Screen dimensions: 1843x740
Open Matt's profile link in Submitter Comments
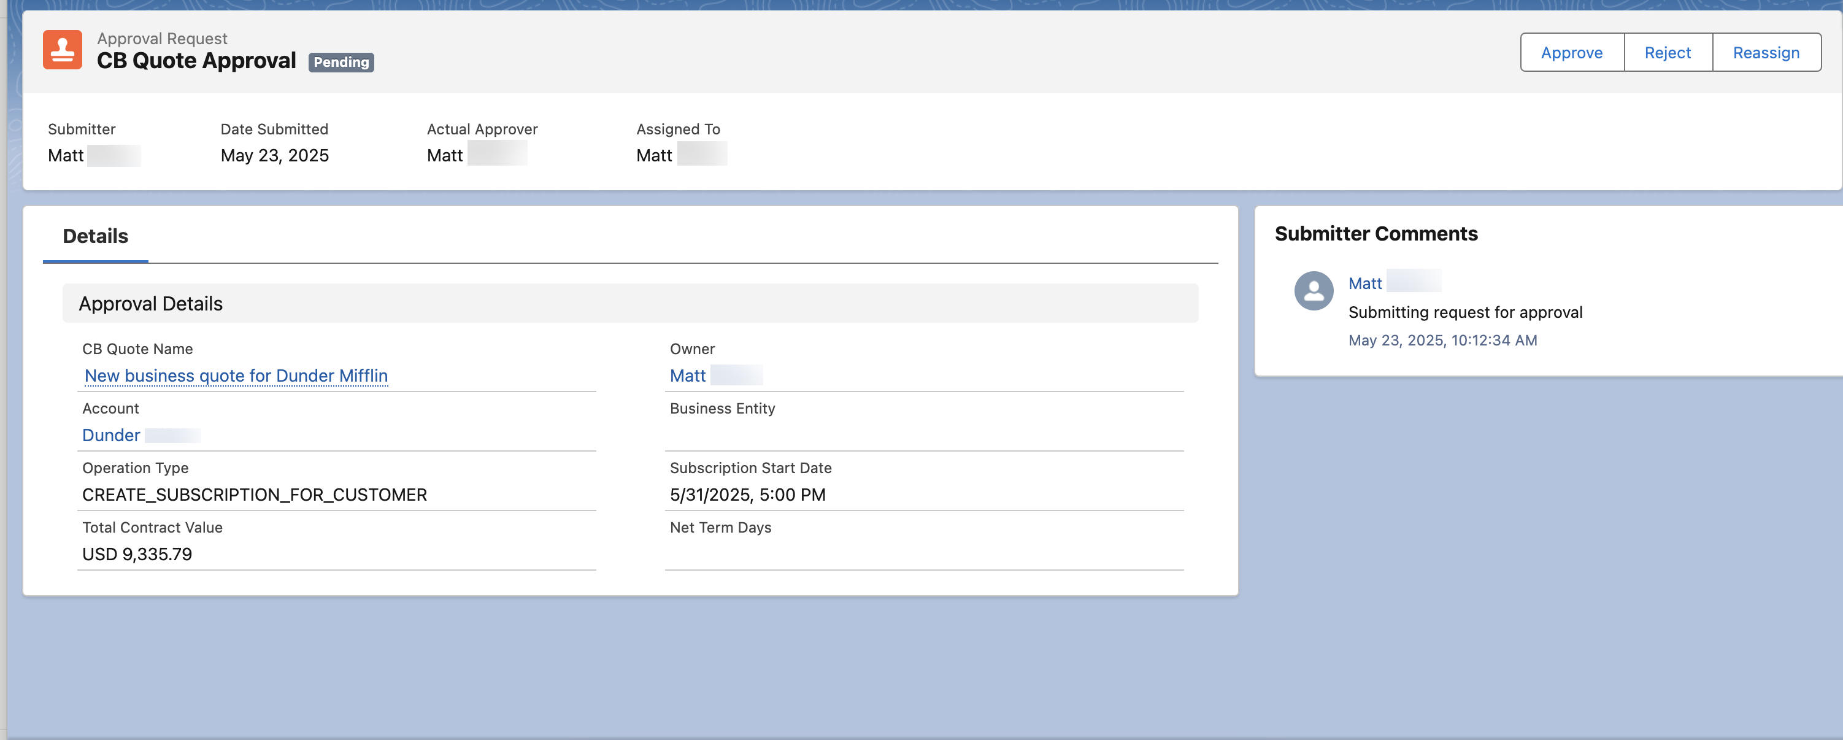pos(1364,283)
